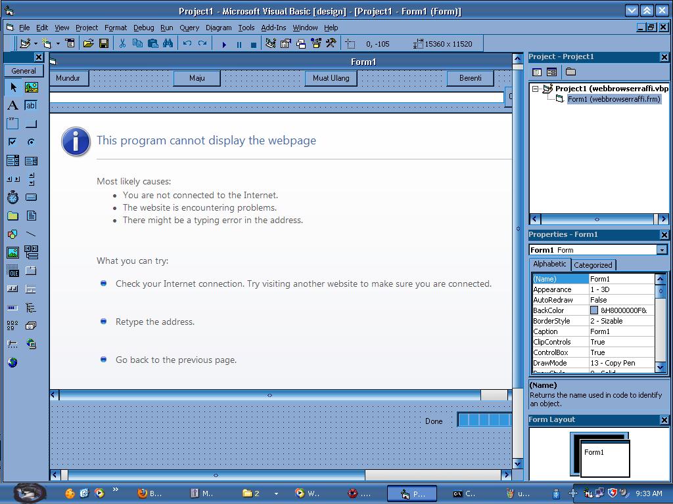
Task: Click the Firefox taskbar button
Action: coord(150,493)
